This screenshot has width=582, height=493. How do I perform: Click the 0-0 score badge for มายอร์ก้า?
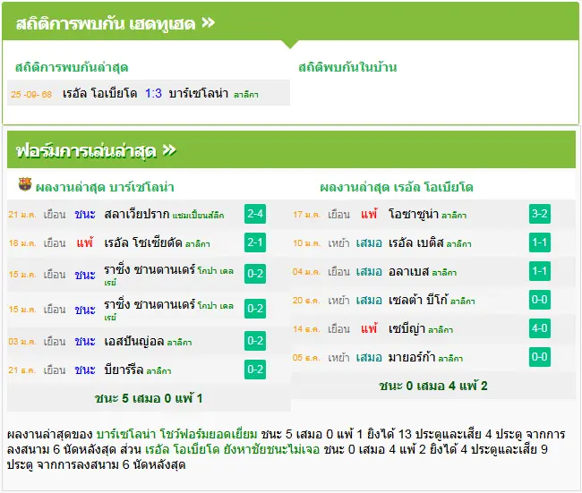click(x=540, y=356)
